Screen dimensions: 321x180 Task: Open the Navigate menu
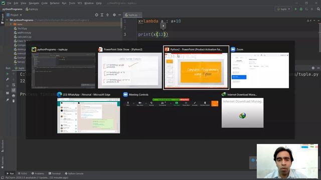pyautogui.click(x=34, y=3)
